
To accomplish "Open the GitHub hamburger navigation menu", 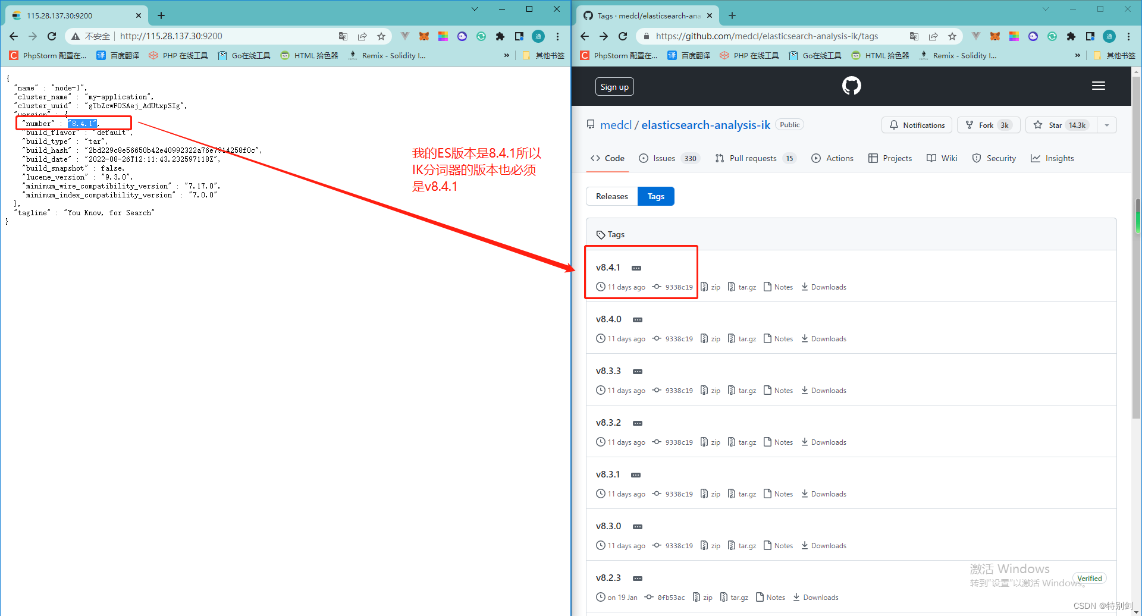I will 1098,86.
